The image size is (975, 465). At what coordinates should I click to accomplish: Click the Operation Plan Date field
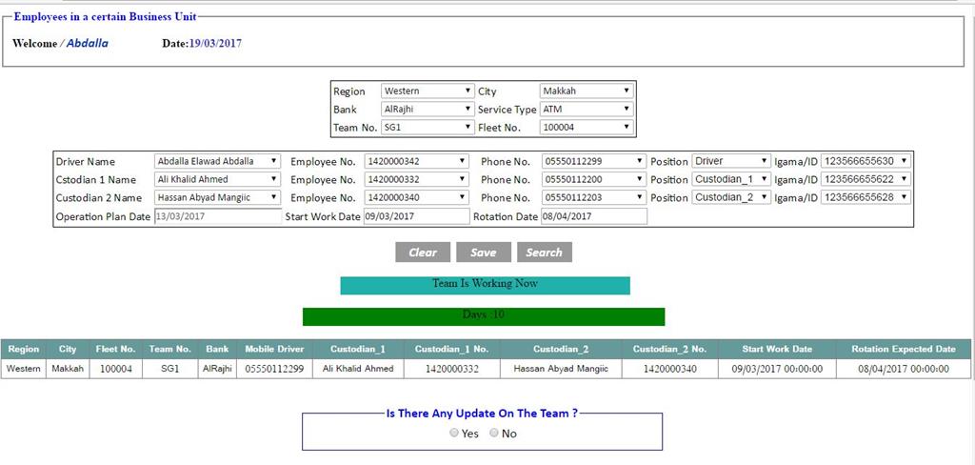(218, 216)
